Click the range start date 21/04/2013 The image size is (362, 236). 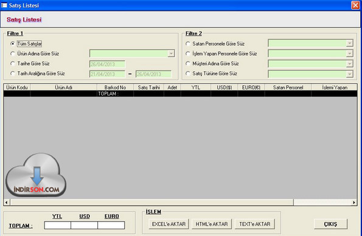click(107, 74)
